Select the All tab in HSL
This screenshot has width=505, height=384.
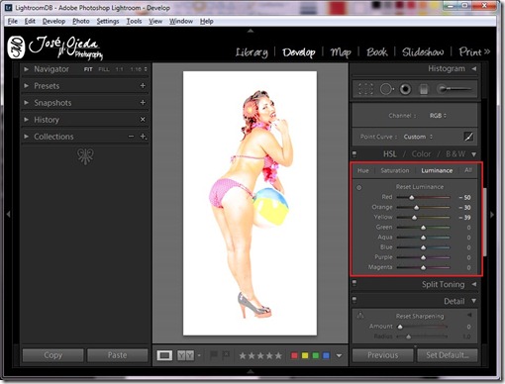click(468, 170)
